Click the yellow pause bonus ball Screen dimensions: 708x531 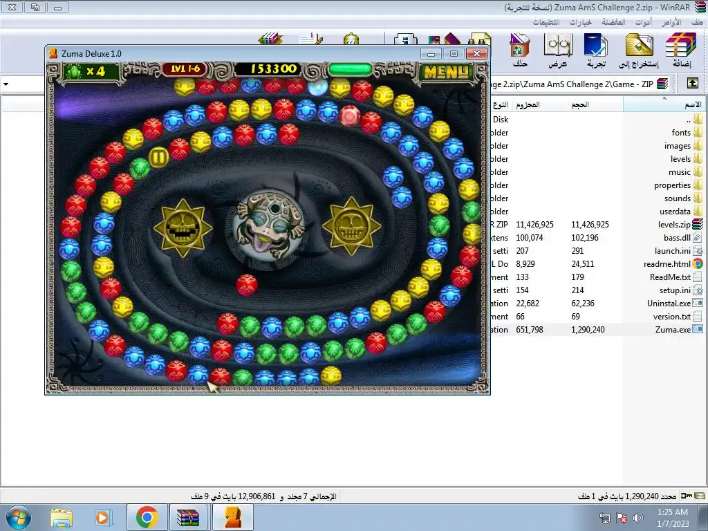(159, 157)
